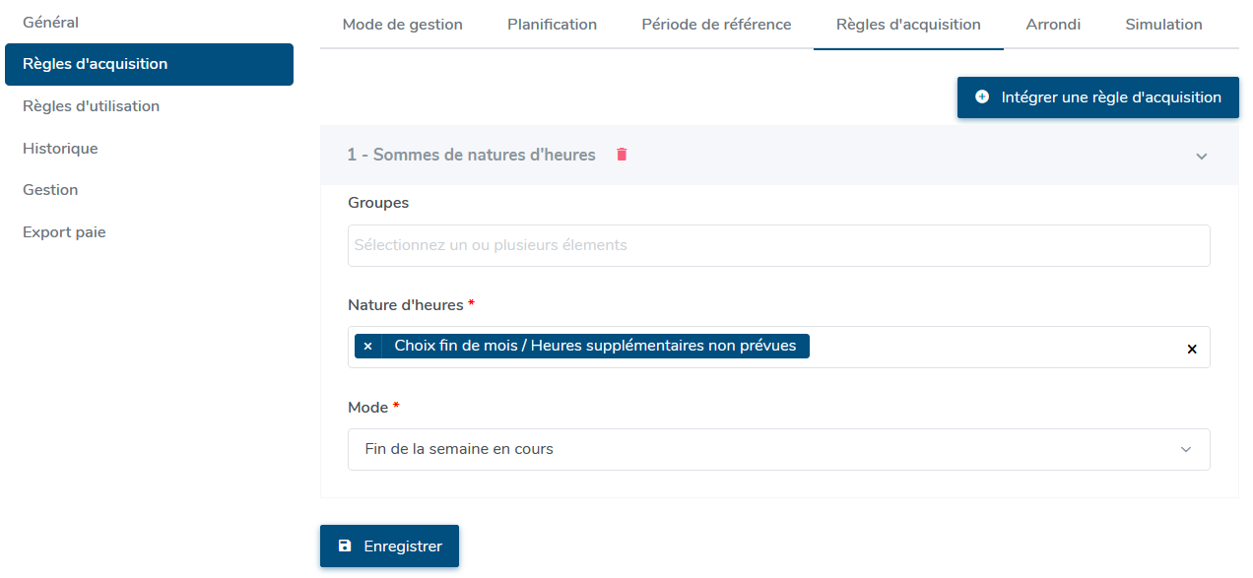Switch to the Mode de gestion tab

pyautogui.click(x=402, y=25)
